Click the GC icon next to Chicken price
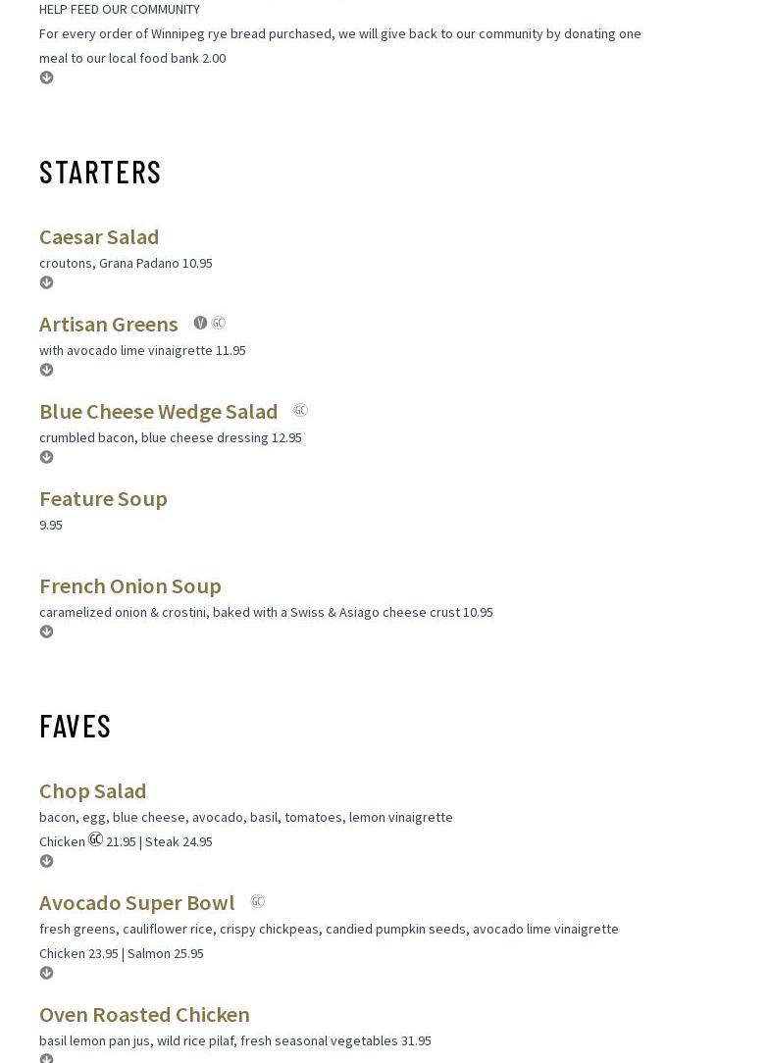 pos(95,839)
